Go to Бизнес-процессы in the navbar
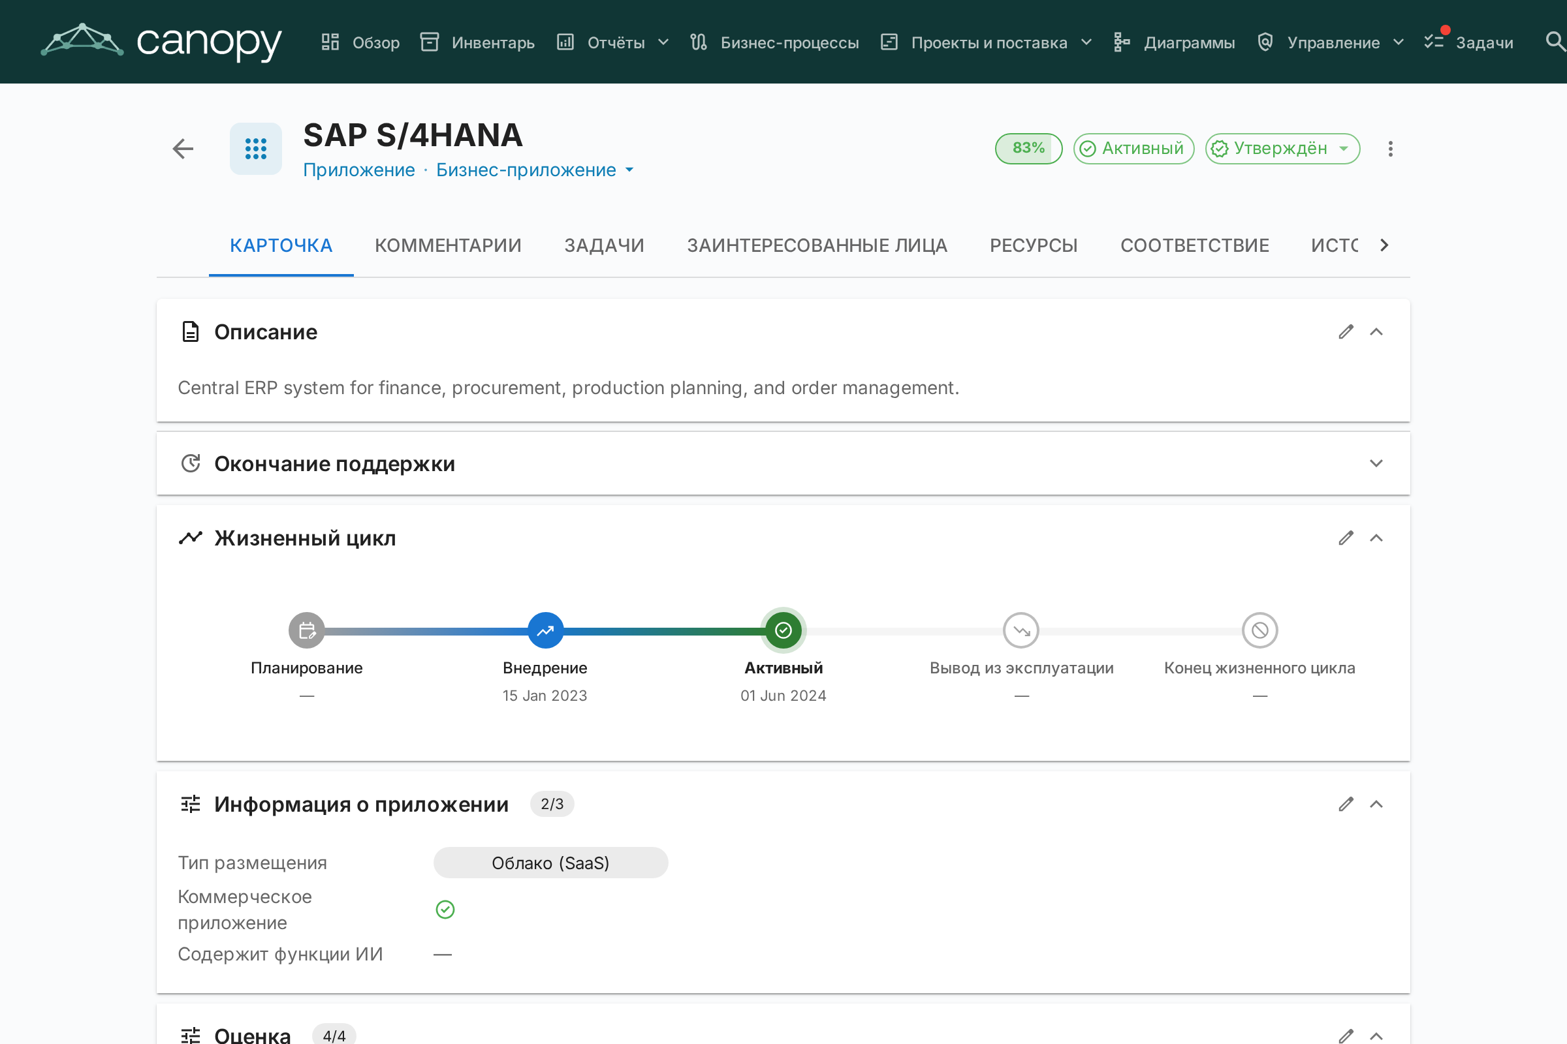Screen dimensions: 1567x1044 [x=775, y=42]
